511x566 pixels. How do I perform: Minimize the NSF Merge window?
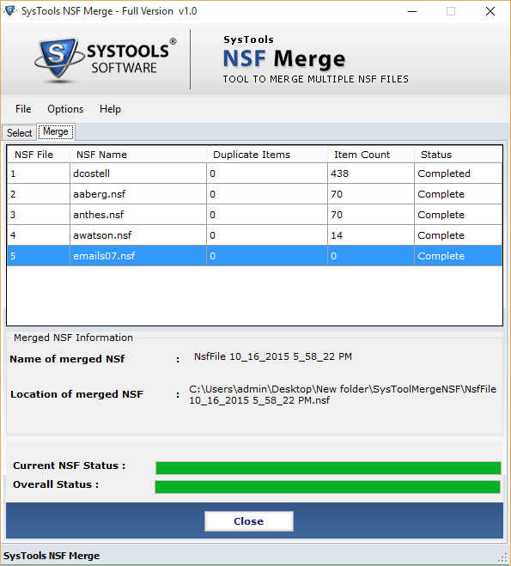coord(412,11)
